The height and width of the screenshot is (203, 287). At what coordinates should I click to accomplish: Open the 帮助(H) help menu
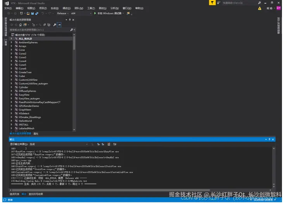139,8
